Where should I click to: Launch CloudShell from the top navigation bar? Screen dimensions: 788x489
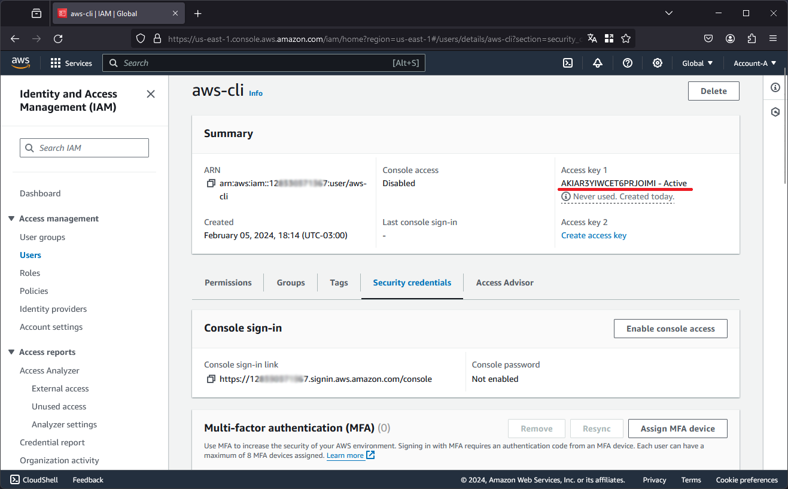point(568,63)
